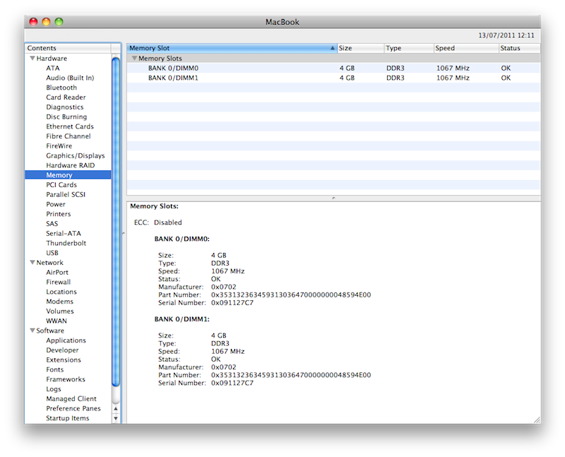
Task: Open Applications under Software
Action: tap(66, 340)
